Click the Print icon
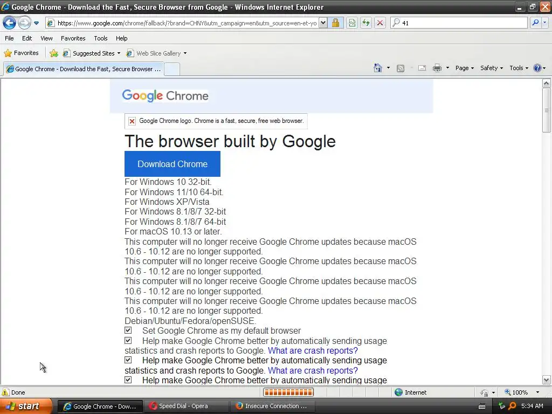Viewport: 552px width, 414px height. [x=437, y=68]
